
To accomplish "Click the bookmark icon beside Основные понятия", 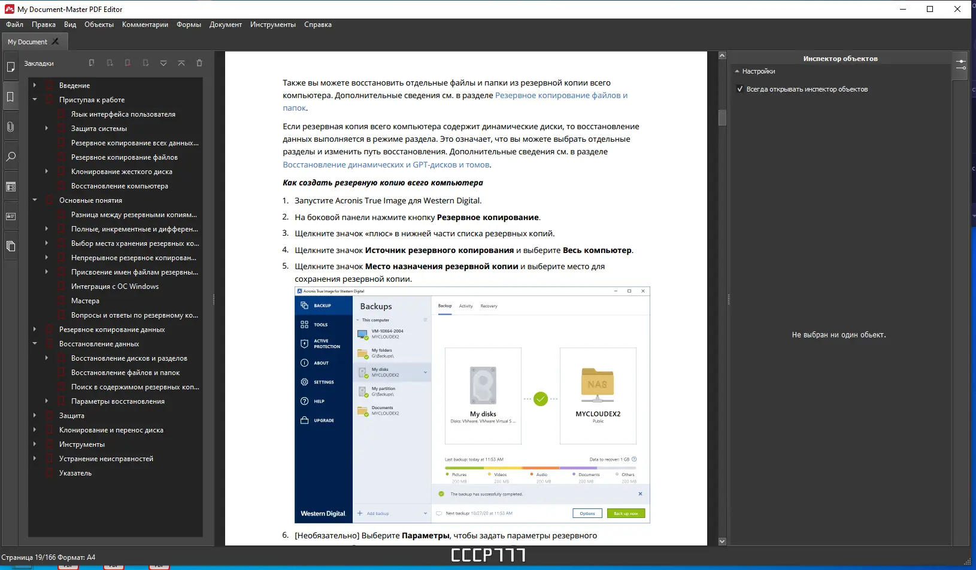I will pyautogui.click(x=50, y=200).
